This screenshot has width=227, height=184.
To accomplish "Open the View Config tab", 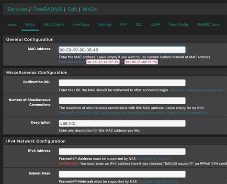I will 178,24.
